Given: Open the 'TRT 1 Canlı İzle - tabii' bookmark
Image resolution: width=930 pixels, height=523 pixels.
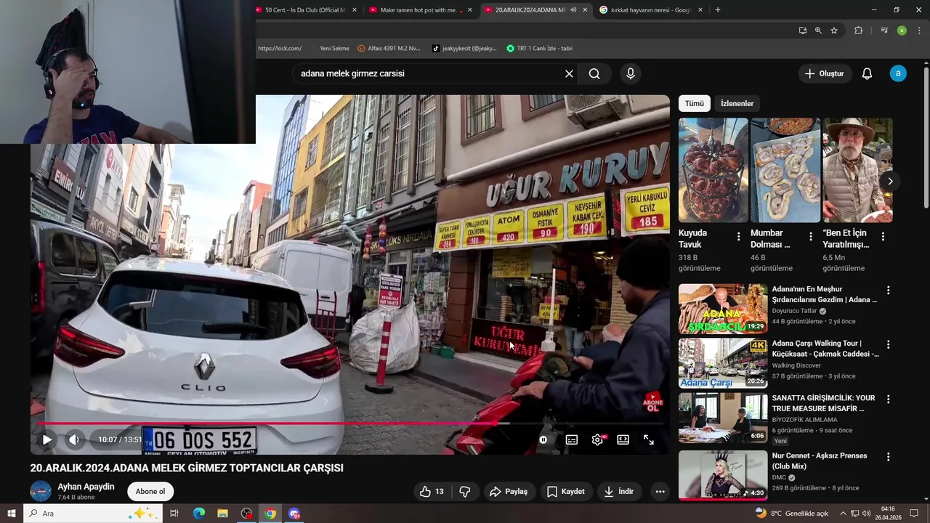Looking at the screenshot, I should [540, 49].
